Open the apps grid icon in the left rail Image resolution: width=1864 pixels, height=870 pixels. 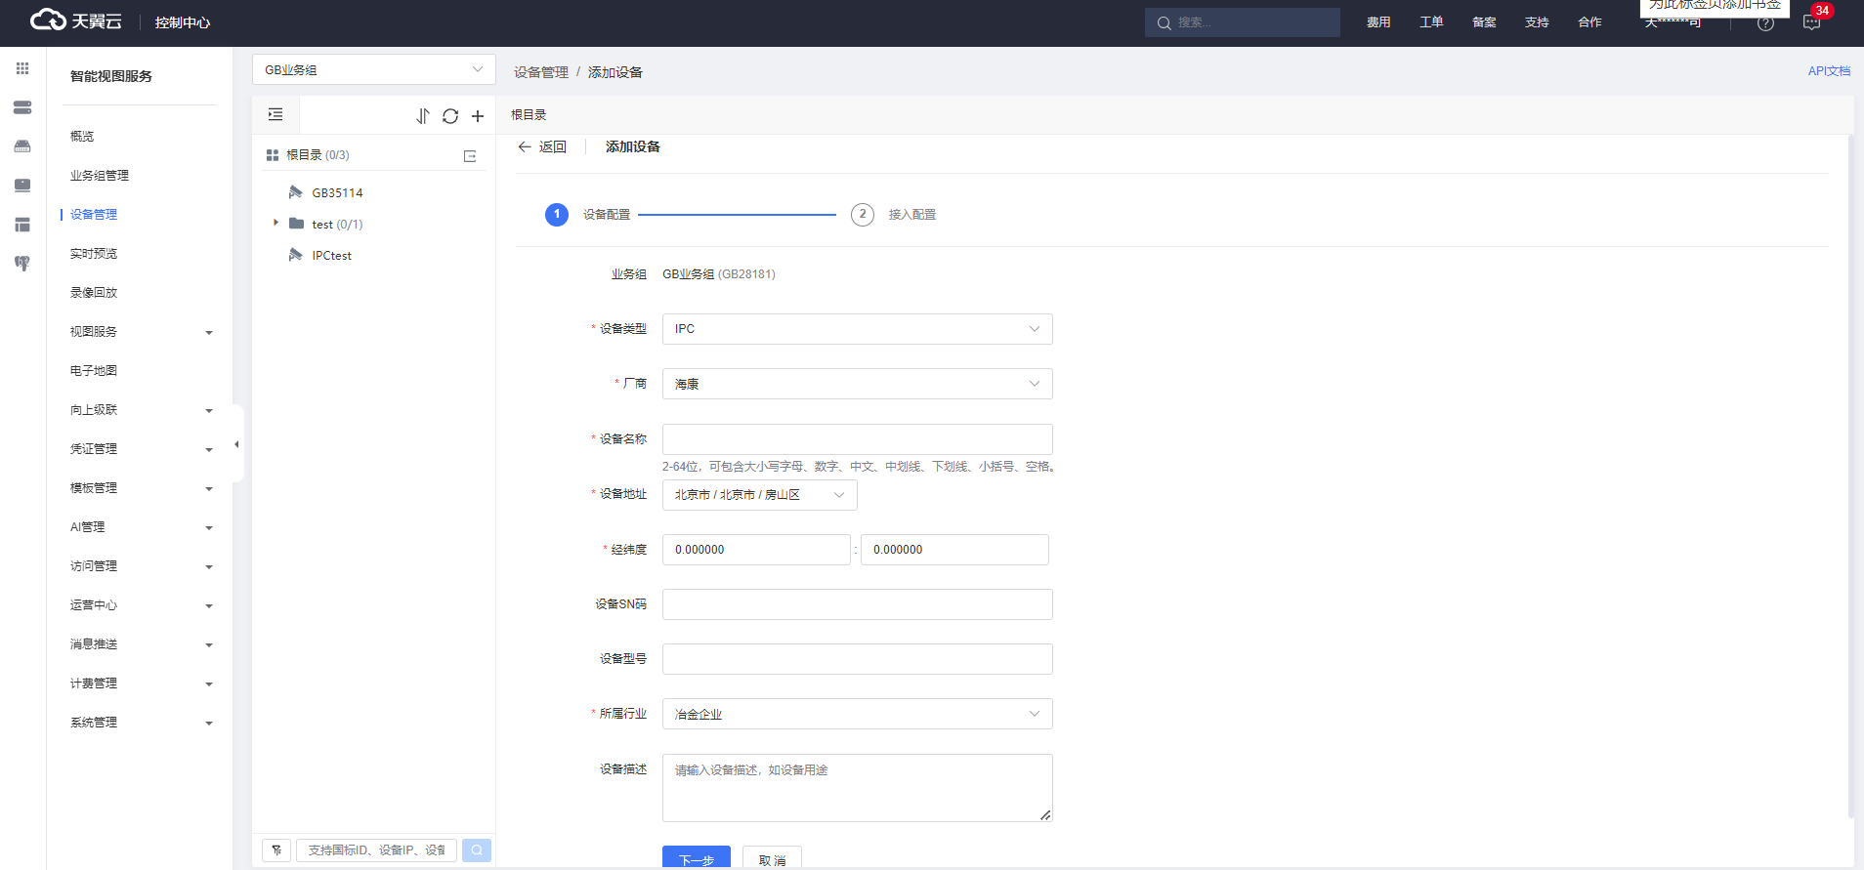pyautogui.click(x=22, y=68)
